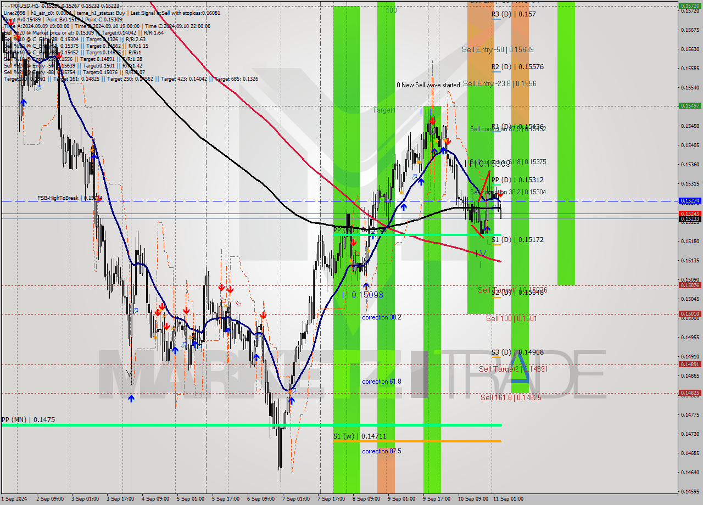Select the PP (MN) | 0.1475 label
This screenshot has height=505, width=703.
(28, 419)
